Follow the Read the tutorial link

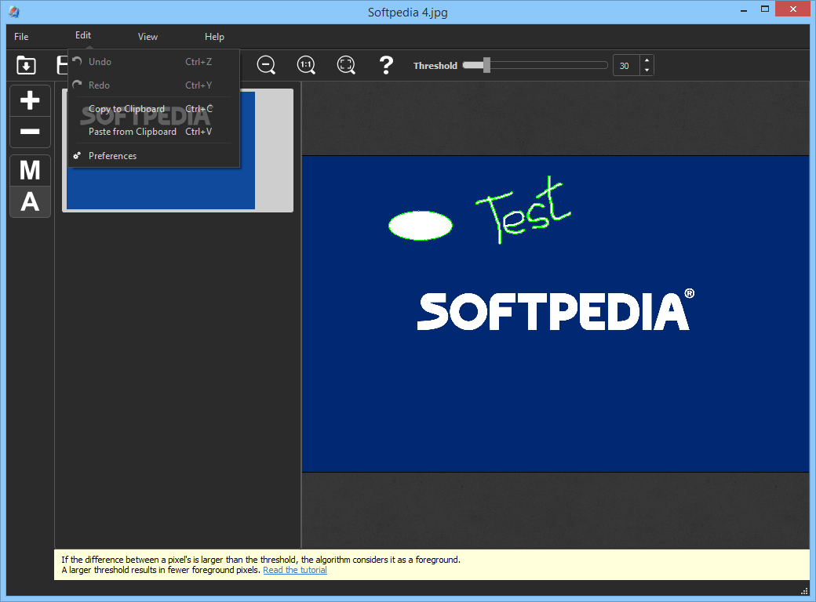point(295,570)
